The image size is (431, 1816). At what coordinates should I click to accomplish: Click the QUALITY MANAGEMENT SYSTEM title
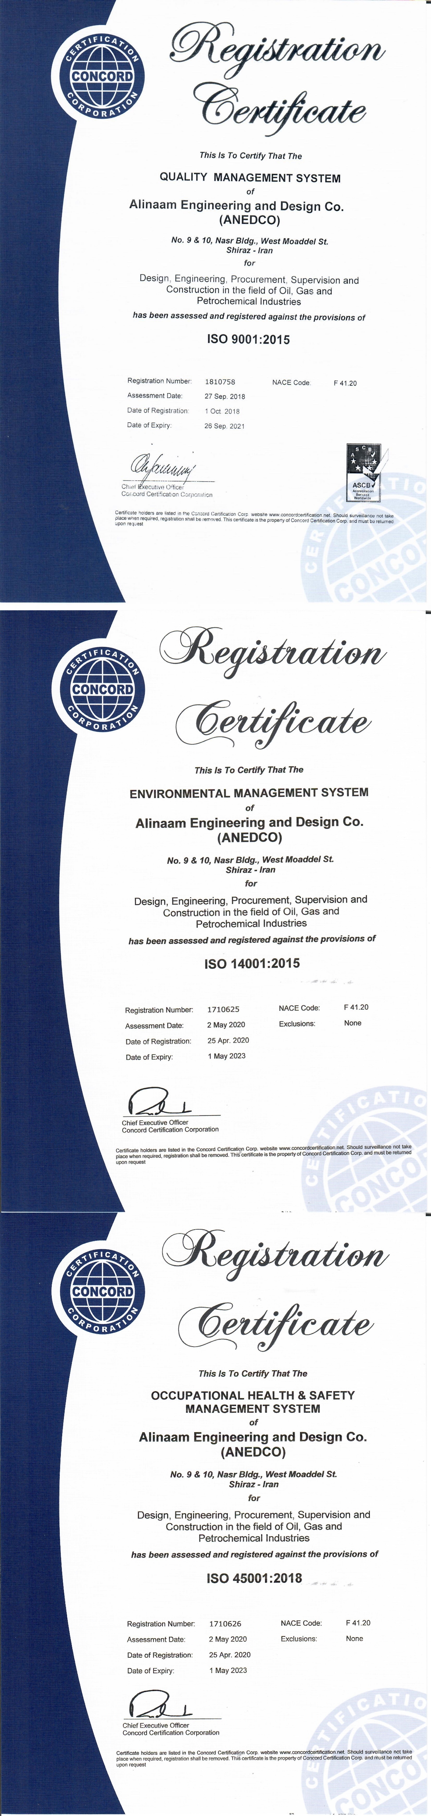(x=250, y=178)
